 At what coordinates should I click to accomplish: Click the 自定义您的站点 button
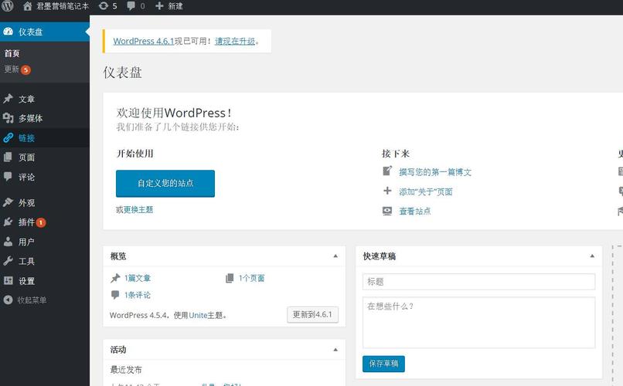point(165,183)
